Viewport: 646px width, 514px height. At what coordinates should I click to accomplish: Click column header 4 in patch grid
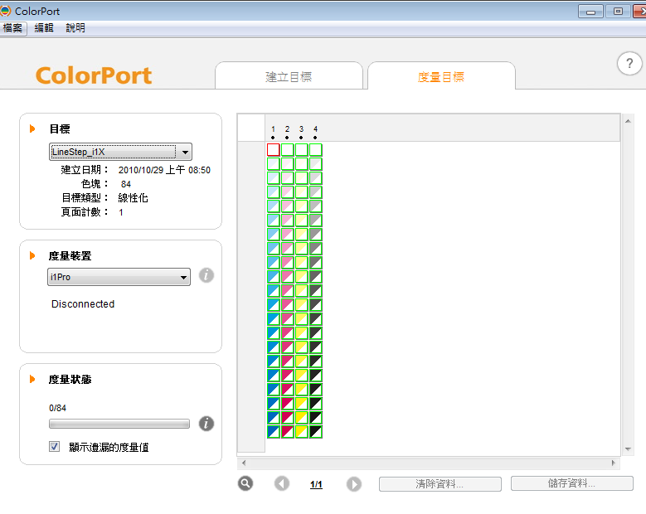pyautogui.click(x=316, y=129)
